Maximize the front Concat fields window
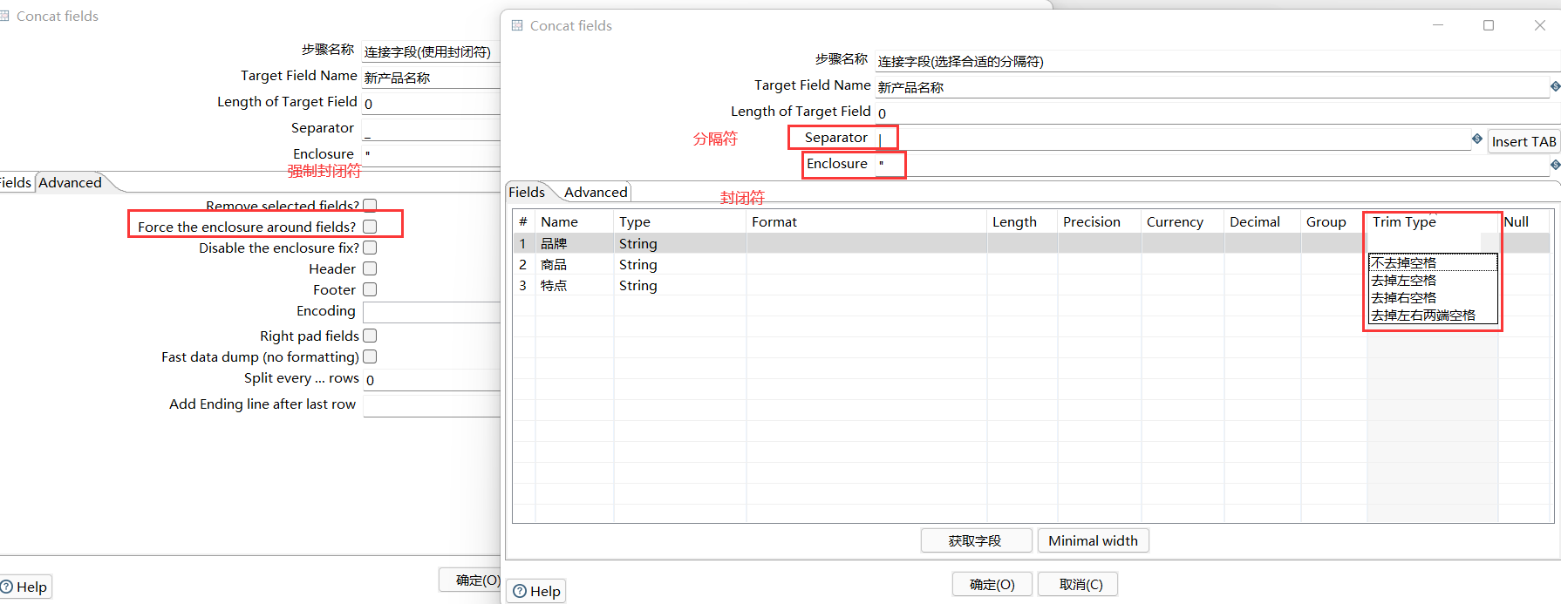 [1489, 25]
